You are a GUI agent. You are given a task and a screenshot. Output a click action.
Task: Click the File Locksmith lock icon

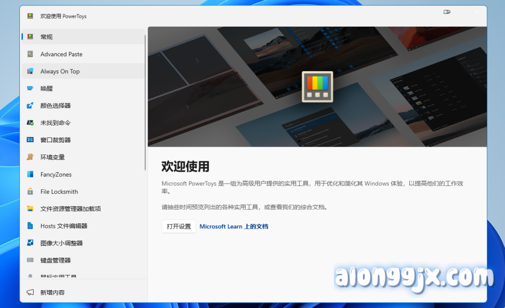(x=30, y=192)
